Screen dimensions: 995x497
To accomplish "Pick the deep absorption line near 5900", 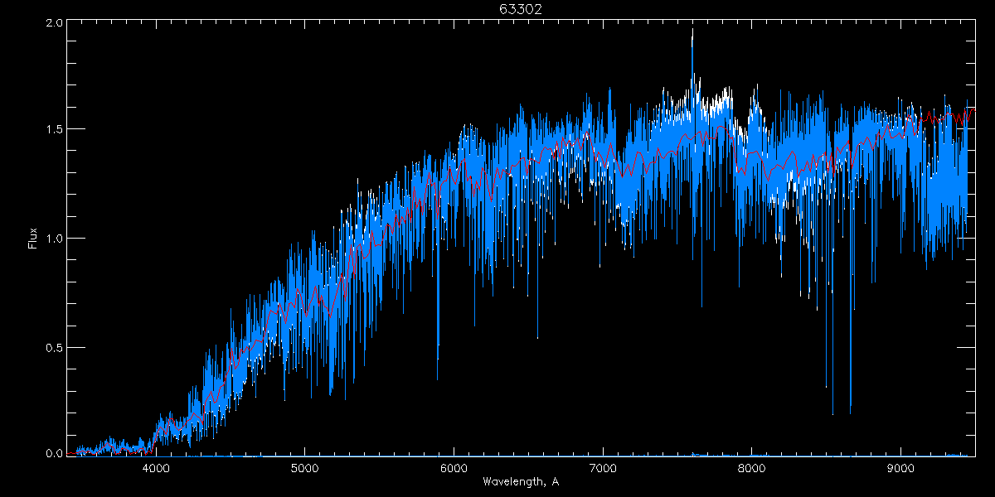I will (x=438, y=356).
